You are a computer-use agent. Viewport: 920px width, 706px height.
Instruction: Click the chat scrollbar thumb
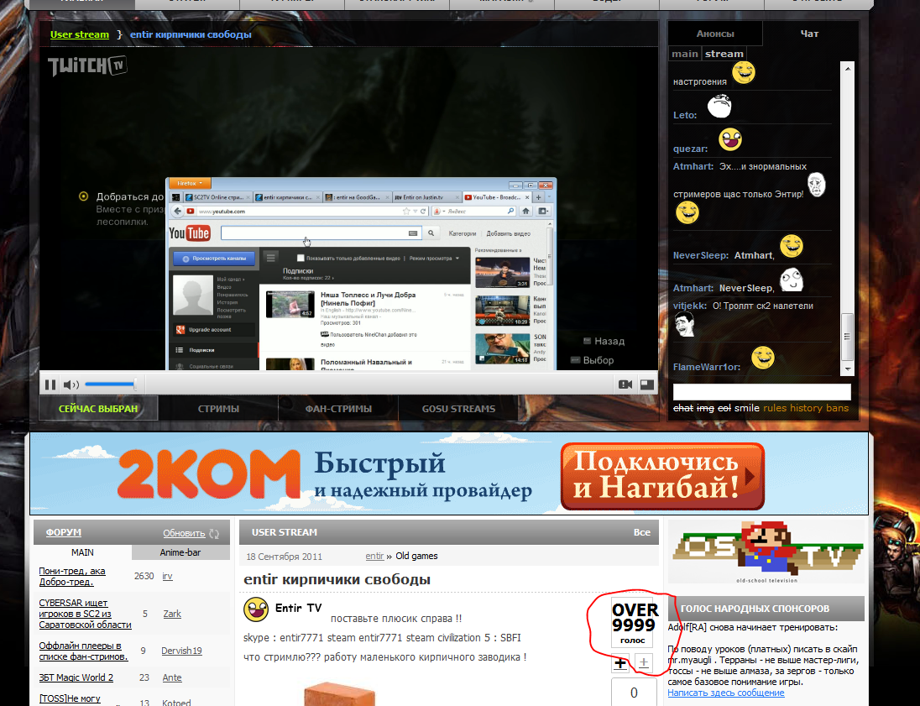coord(847,337)
